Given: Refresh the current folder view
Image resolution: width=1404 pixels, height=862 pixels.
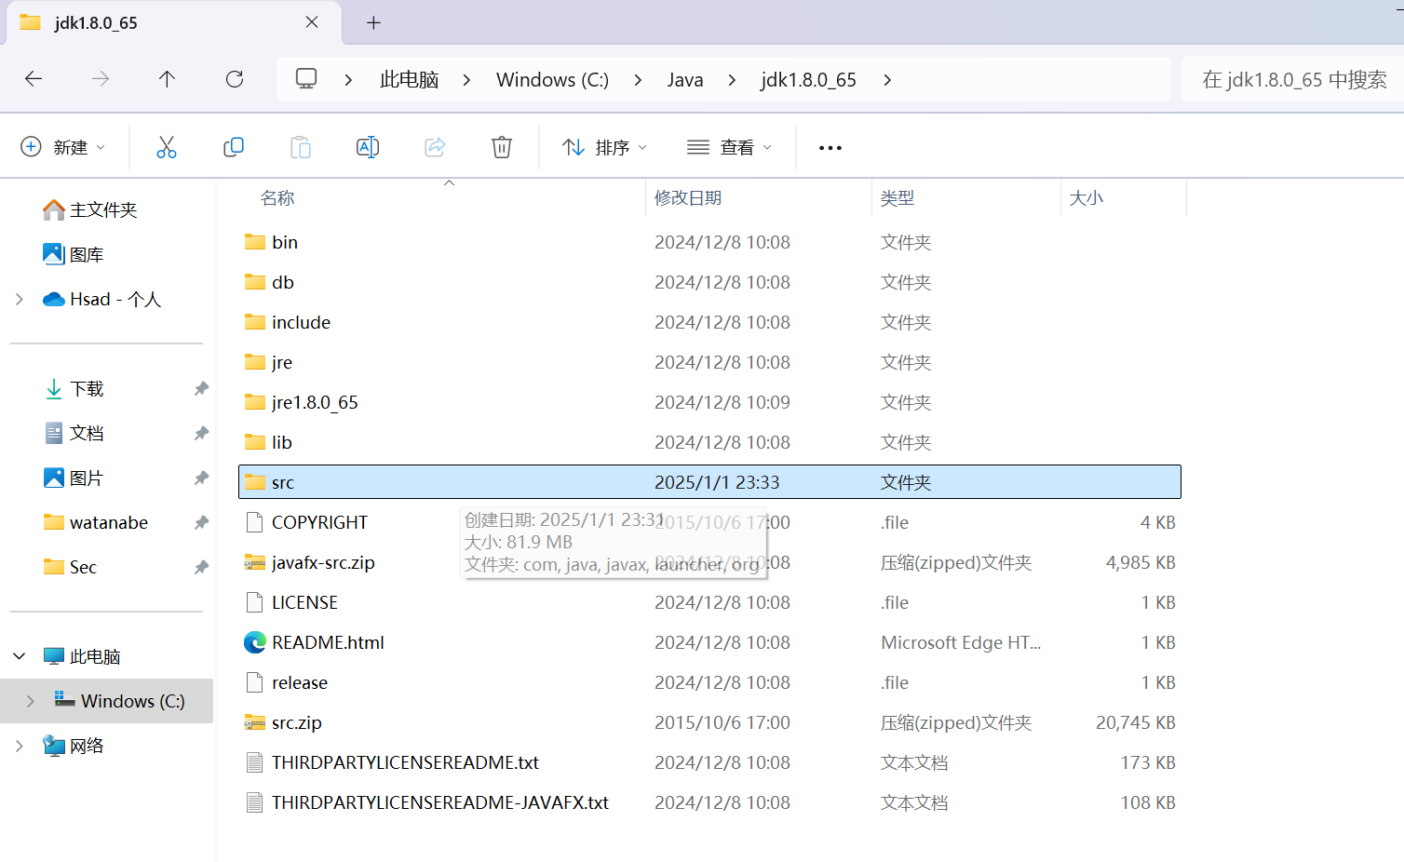Looking at the screenshot, I should pos(235,79).
